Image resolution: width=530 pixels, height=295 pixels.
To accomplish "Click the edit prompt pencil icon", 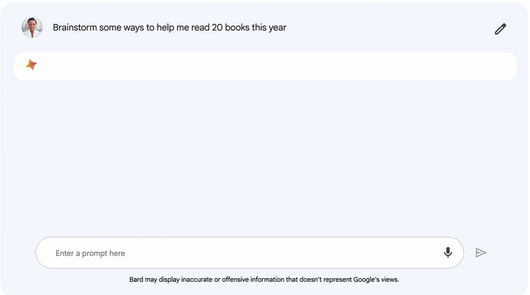I will pos(500,29).
